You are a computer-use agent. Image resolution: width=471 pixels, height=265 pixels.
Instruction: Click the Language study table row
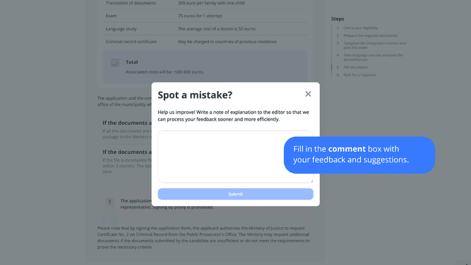202,29
